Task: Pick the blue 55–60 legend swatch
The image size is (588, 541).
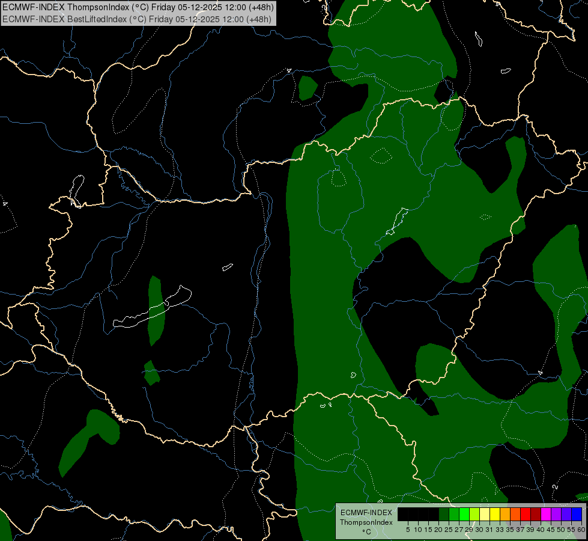Action: 577,514
